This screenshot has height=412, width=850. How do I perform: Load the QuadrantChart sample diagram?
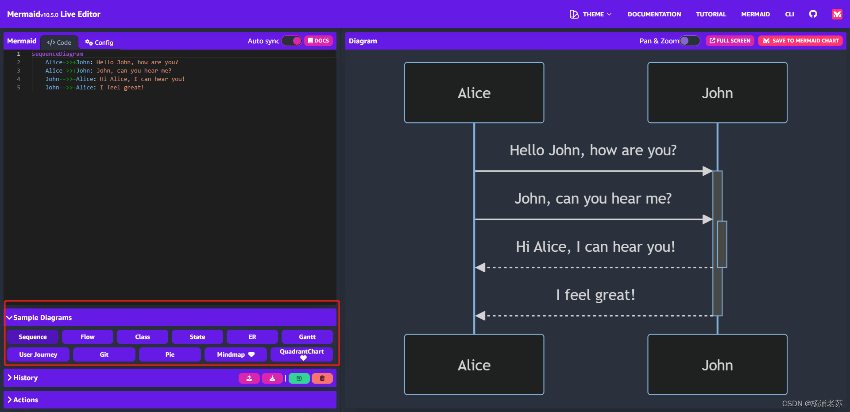301,354
